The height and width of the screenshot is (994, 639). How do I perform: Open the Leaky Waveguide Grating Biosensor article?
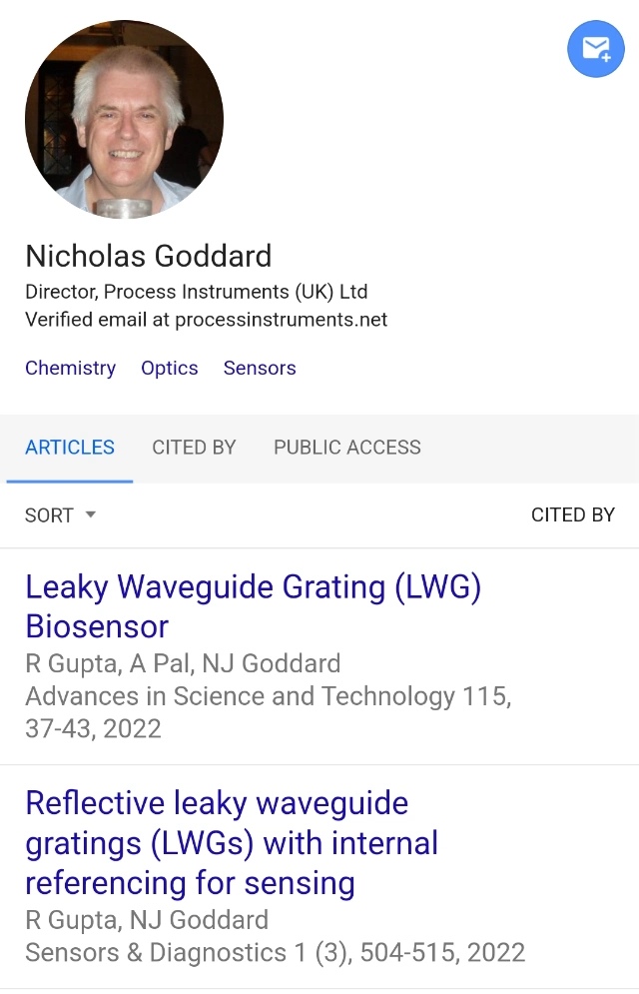click(x=253, y=606)
